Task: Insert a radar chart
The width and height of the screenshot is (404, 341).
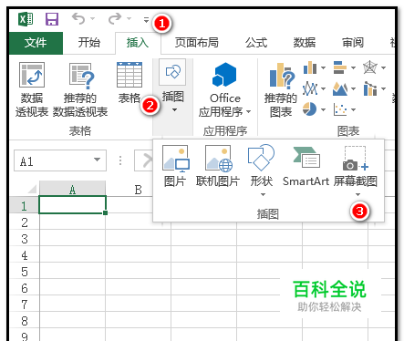Action: click(x=370, y=67)
